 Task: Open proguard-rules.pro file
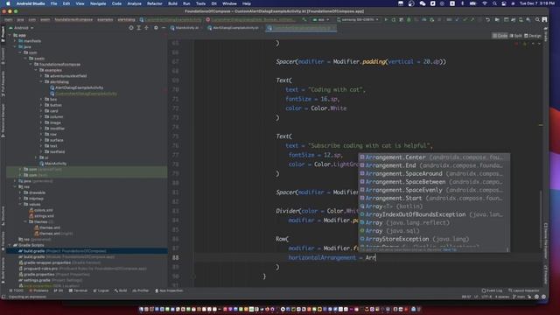(x=82, y=269)
